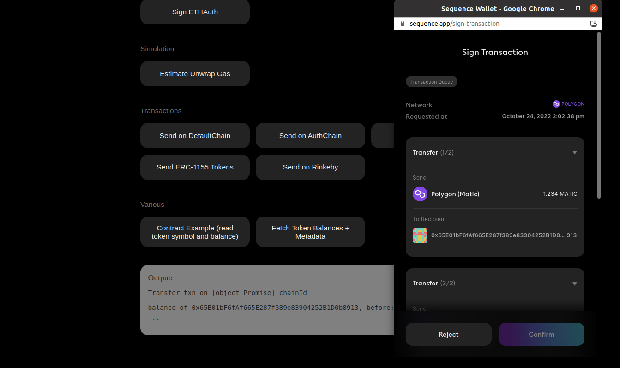
Task: Click the Reject button
Action: 449,334
